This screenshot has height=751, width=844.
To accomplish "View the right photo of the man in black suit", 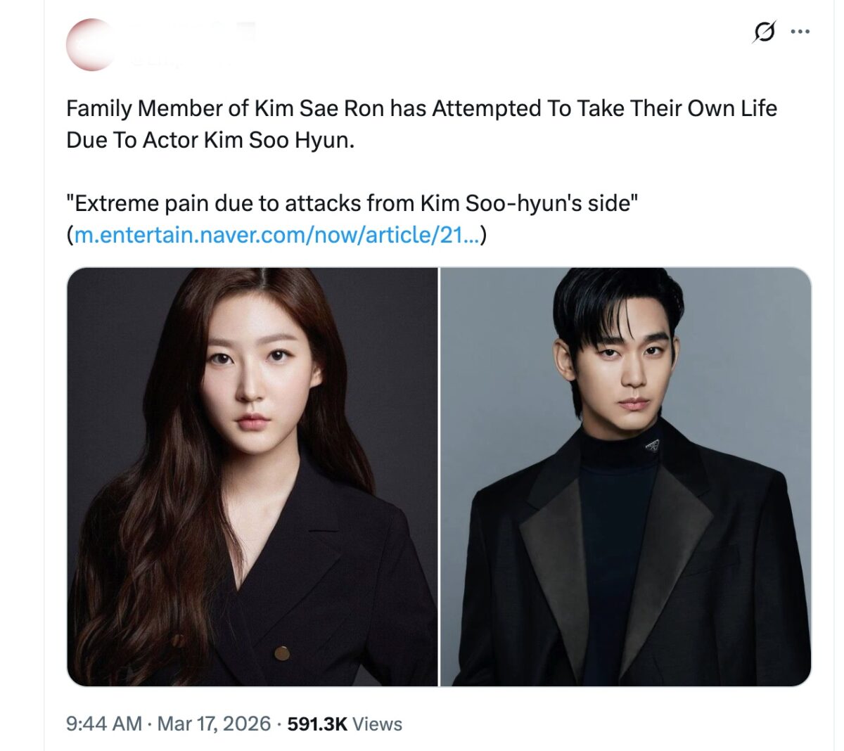I will tap(626, 477).
